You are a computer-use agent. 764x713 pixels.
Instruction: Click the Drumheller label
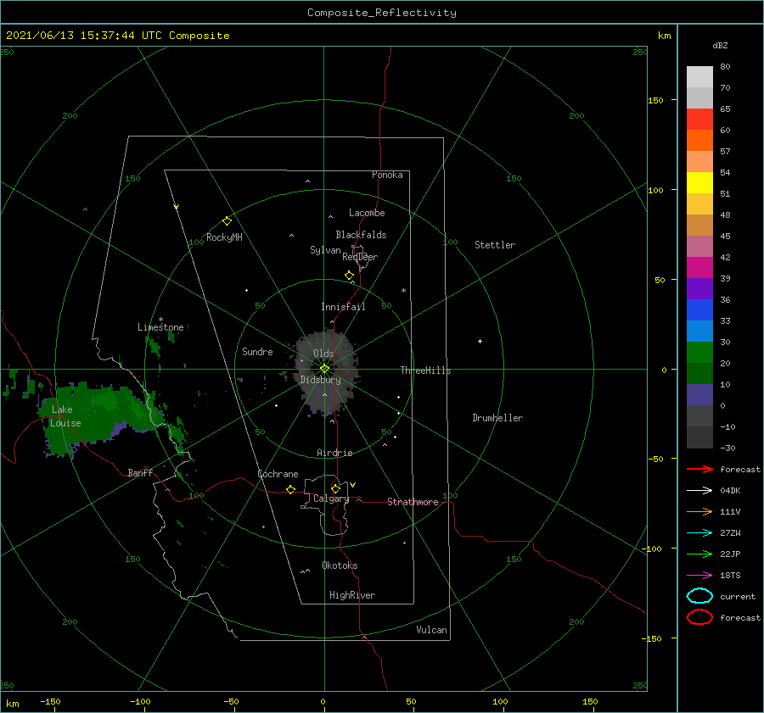[497, 418]
